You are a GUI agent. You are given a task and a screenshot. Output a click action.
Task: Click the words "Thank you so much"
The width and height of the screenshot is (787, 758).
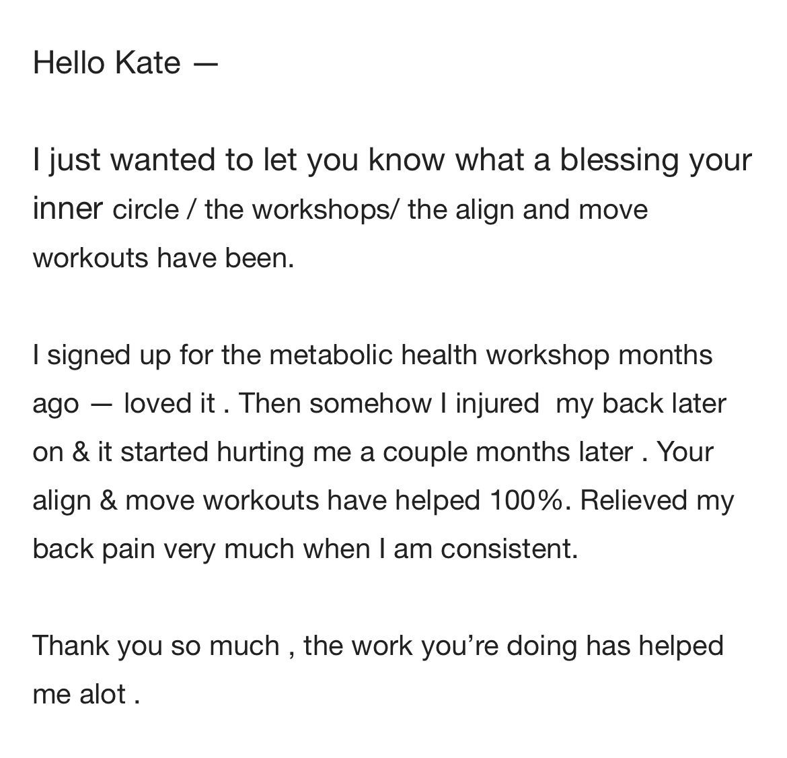pos(156,646)
